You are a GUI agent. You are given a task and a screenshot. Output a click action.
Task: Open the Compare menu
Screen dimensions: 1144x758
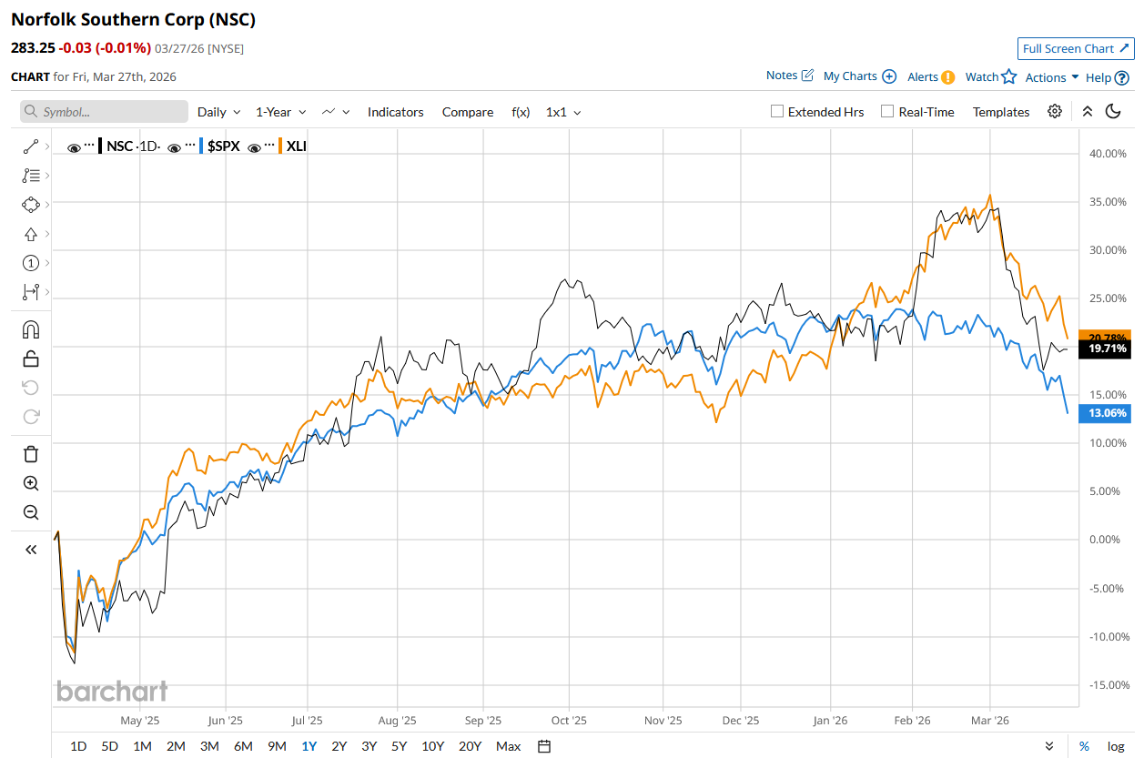click(x=468, y=112)
